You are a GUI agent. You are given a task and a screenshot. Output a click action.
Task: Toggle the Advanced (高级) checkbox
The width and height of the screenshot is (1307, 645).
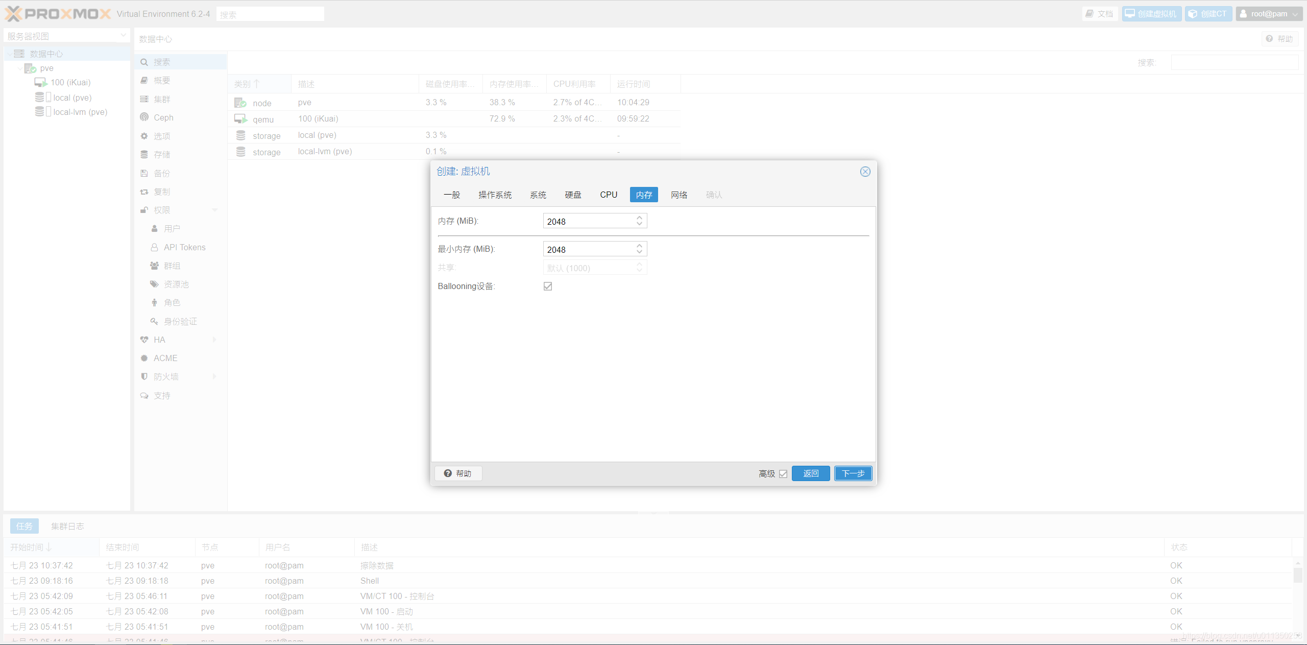tap(783, 473)
